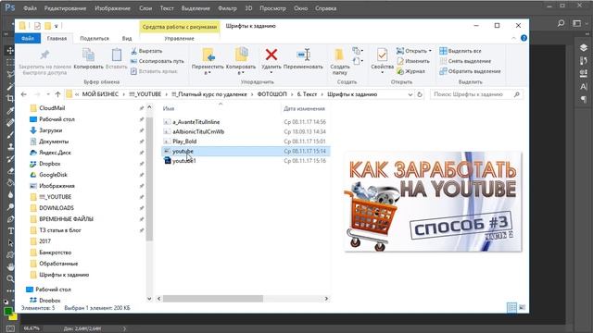Open recent locations dropdown arrow
Screen dimensions: 593x333
[x=48, y=94]
